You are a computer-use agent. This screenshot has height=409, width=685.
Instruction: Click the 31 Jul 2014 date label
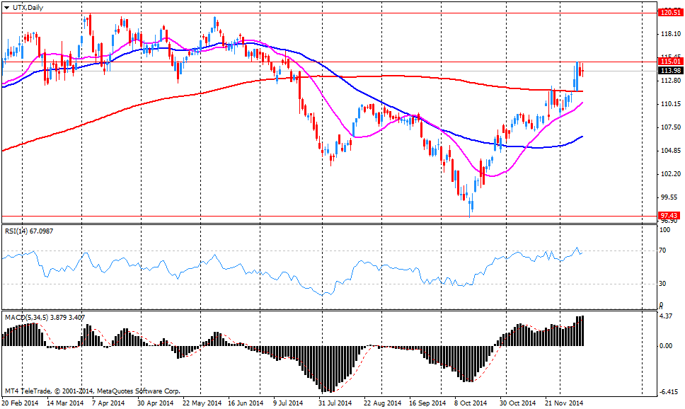pos(334,403)
